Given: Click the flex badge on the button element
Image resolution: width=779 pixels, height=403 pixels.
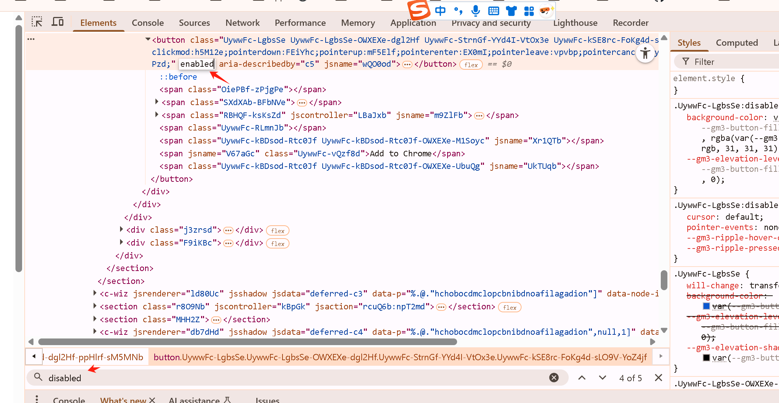Looking at the screenshot, I should coord(471,65).
